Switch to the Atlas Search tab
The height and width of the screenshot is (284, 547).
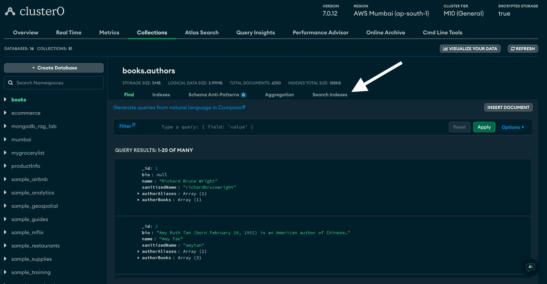click(x=201, y=33)
